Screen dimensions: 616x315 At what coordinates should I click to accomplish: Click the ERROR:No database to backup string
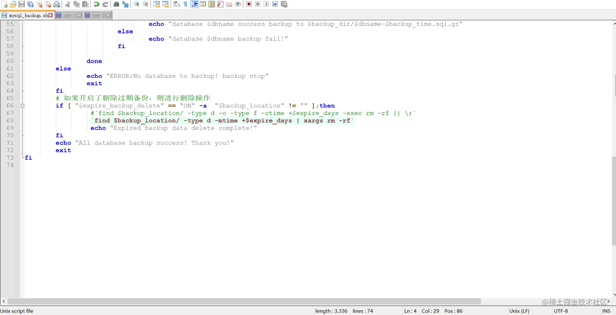187,76
